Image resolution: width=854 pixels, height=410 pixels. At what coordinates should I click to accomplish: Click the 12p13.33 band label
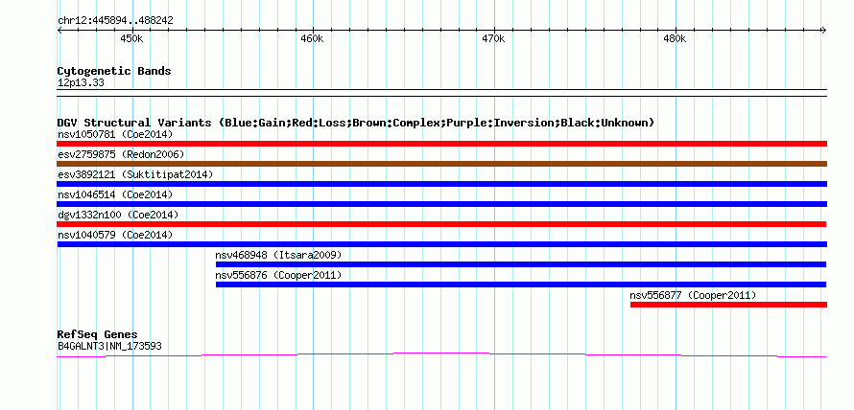[x=81, y=83]
